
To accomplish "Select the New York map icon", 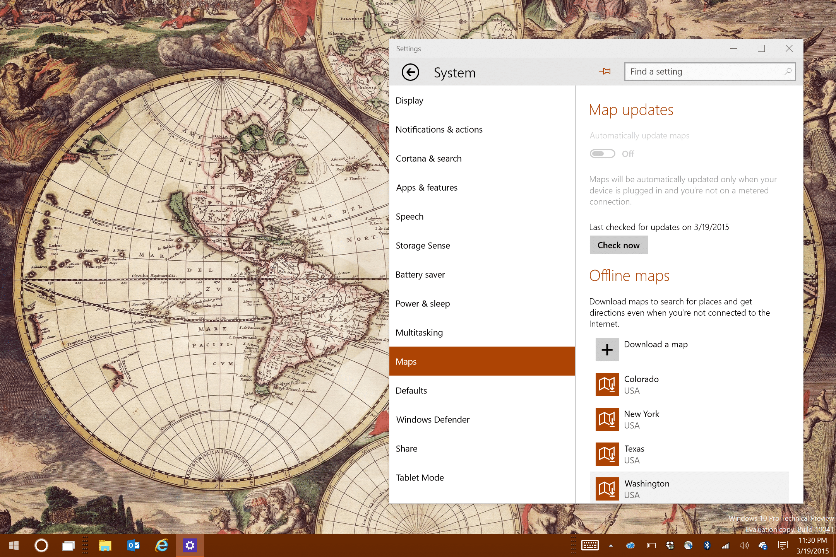I will click(x=607, y=419).
